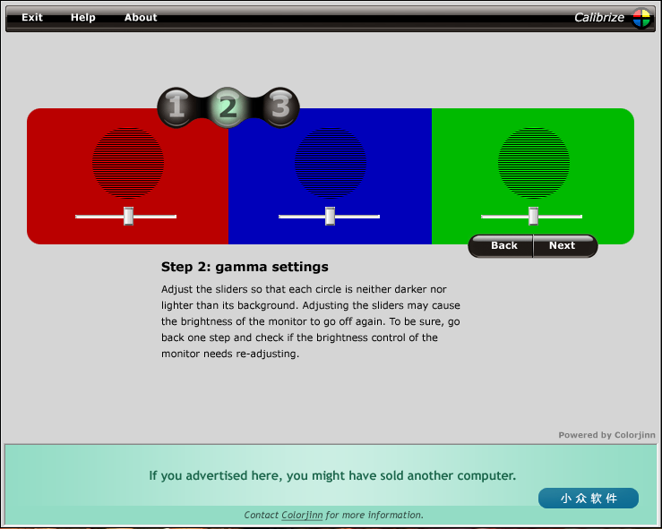Click the red gamma slider handle
Image resolution: width=662 pixels, height=529 pixels.
pos(128,216)
